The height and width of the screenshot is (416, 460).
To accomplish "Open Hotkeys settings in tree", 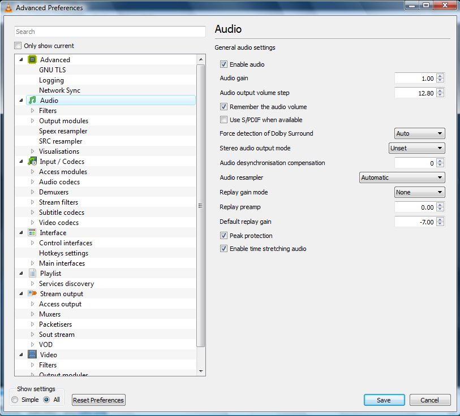I will [x=64, y=253].
